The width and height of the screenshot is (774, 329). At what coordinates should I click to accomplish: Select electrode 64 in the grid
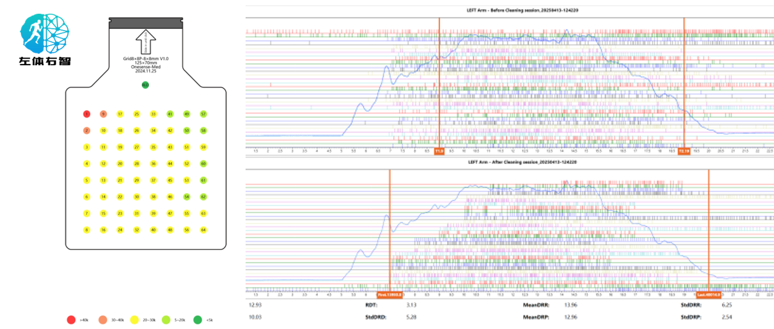click(203, 230)
